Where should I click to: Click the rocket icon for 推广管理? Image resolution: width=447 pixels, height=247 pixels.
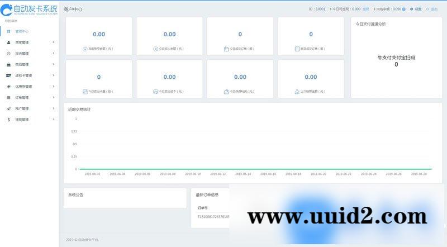click(8, 108)
